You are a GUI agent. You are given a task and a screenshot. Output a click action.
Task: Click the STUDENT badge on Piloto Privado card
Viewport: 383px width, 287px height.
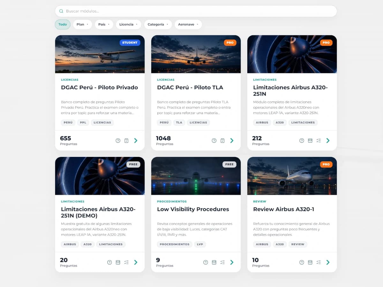coord(130,43)
